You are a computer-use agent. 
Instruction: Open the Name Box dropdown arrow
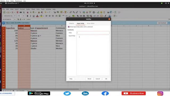15,19
